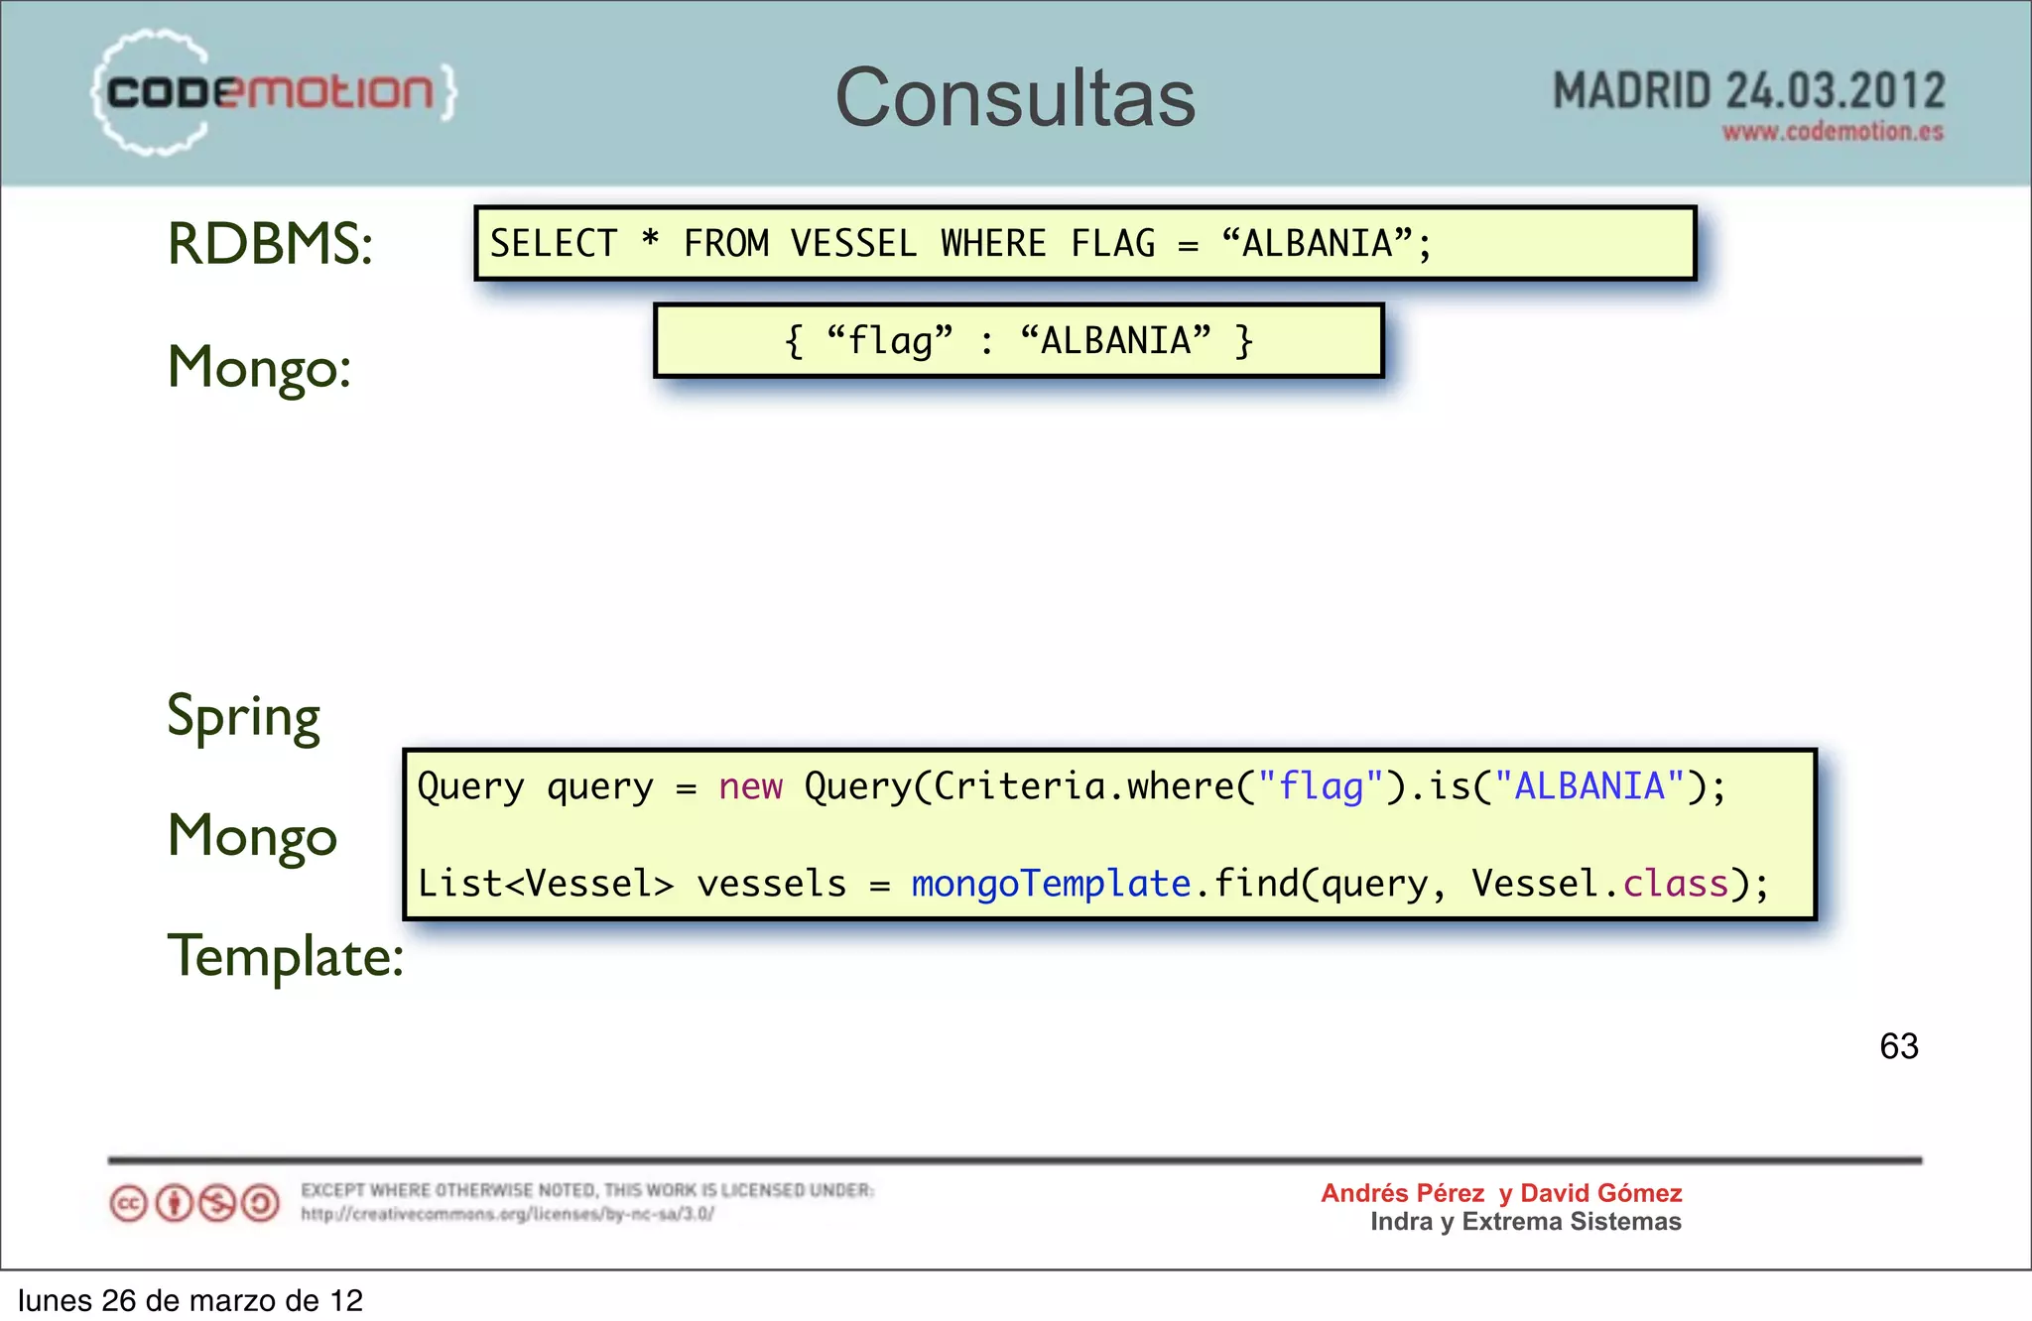The height and width of the screenshot is (1321, 2032).
Task: Click the lunes 26 de marzo de 12 date
Action: click(190, 1300)
